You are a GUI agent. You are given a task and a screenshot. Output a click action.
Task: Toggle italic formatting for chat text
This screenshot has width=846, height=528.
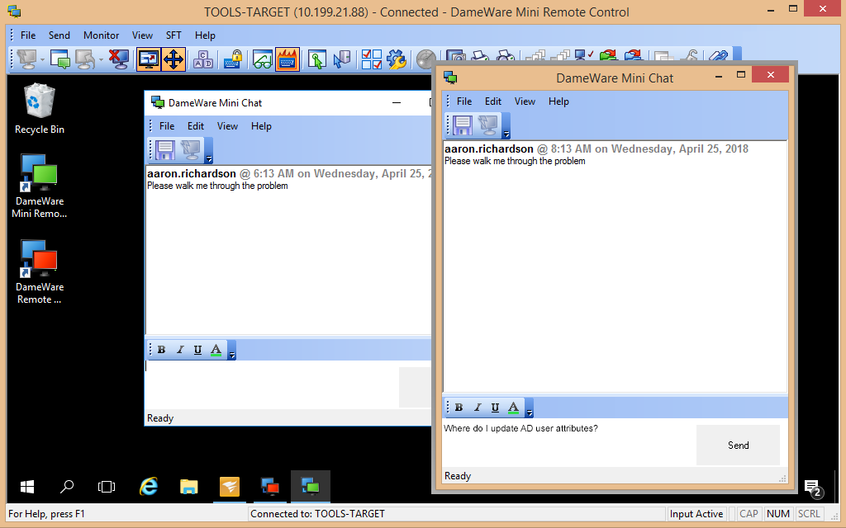click(477, 407)
